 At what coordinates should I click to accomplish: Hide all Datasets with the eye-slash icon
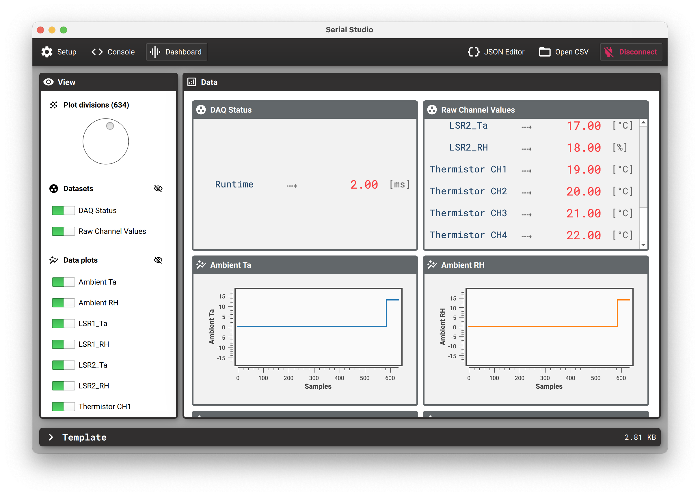coord(158,188)
